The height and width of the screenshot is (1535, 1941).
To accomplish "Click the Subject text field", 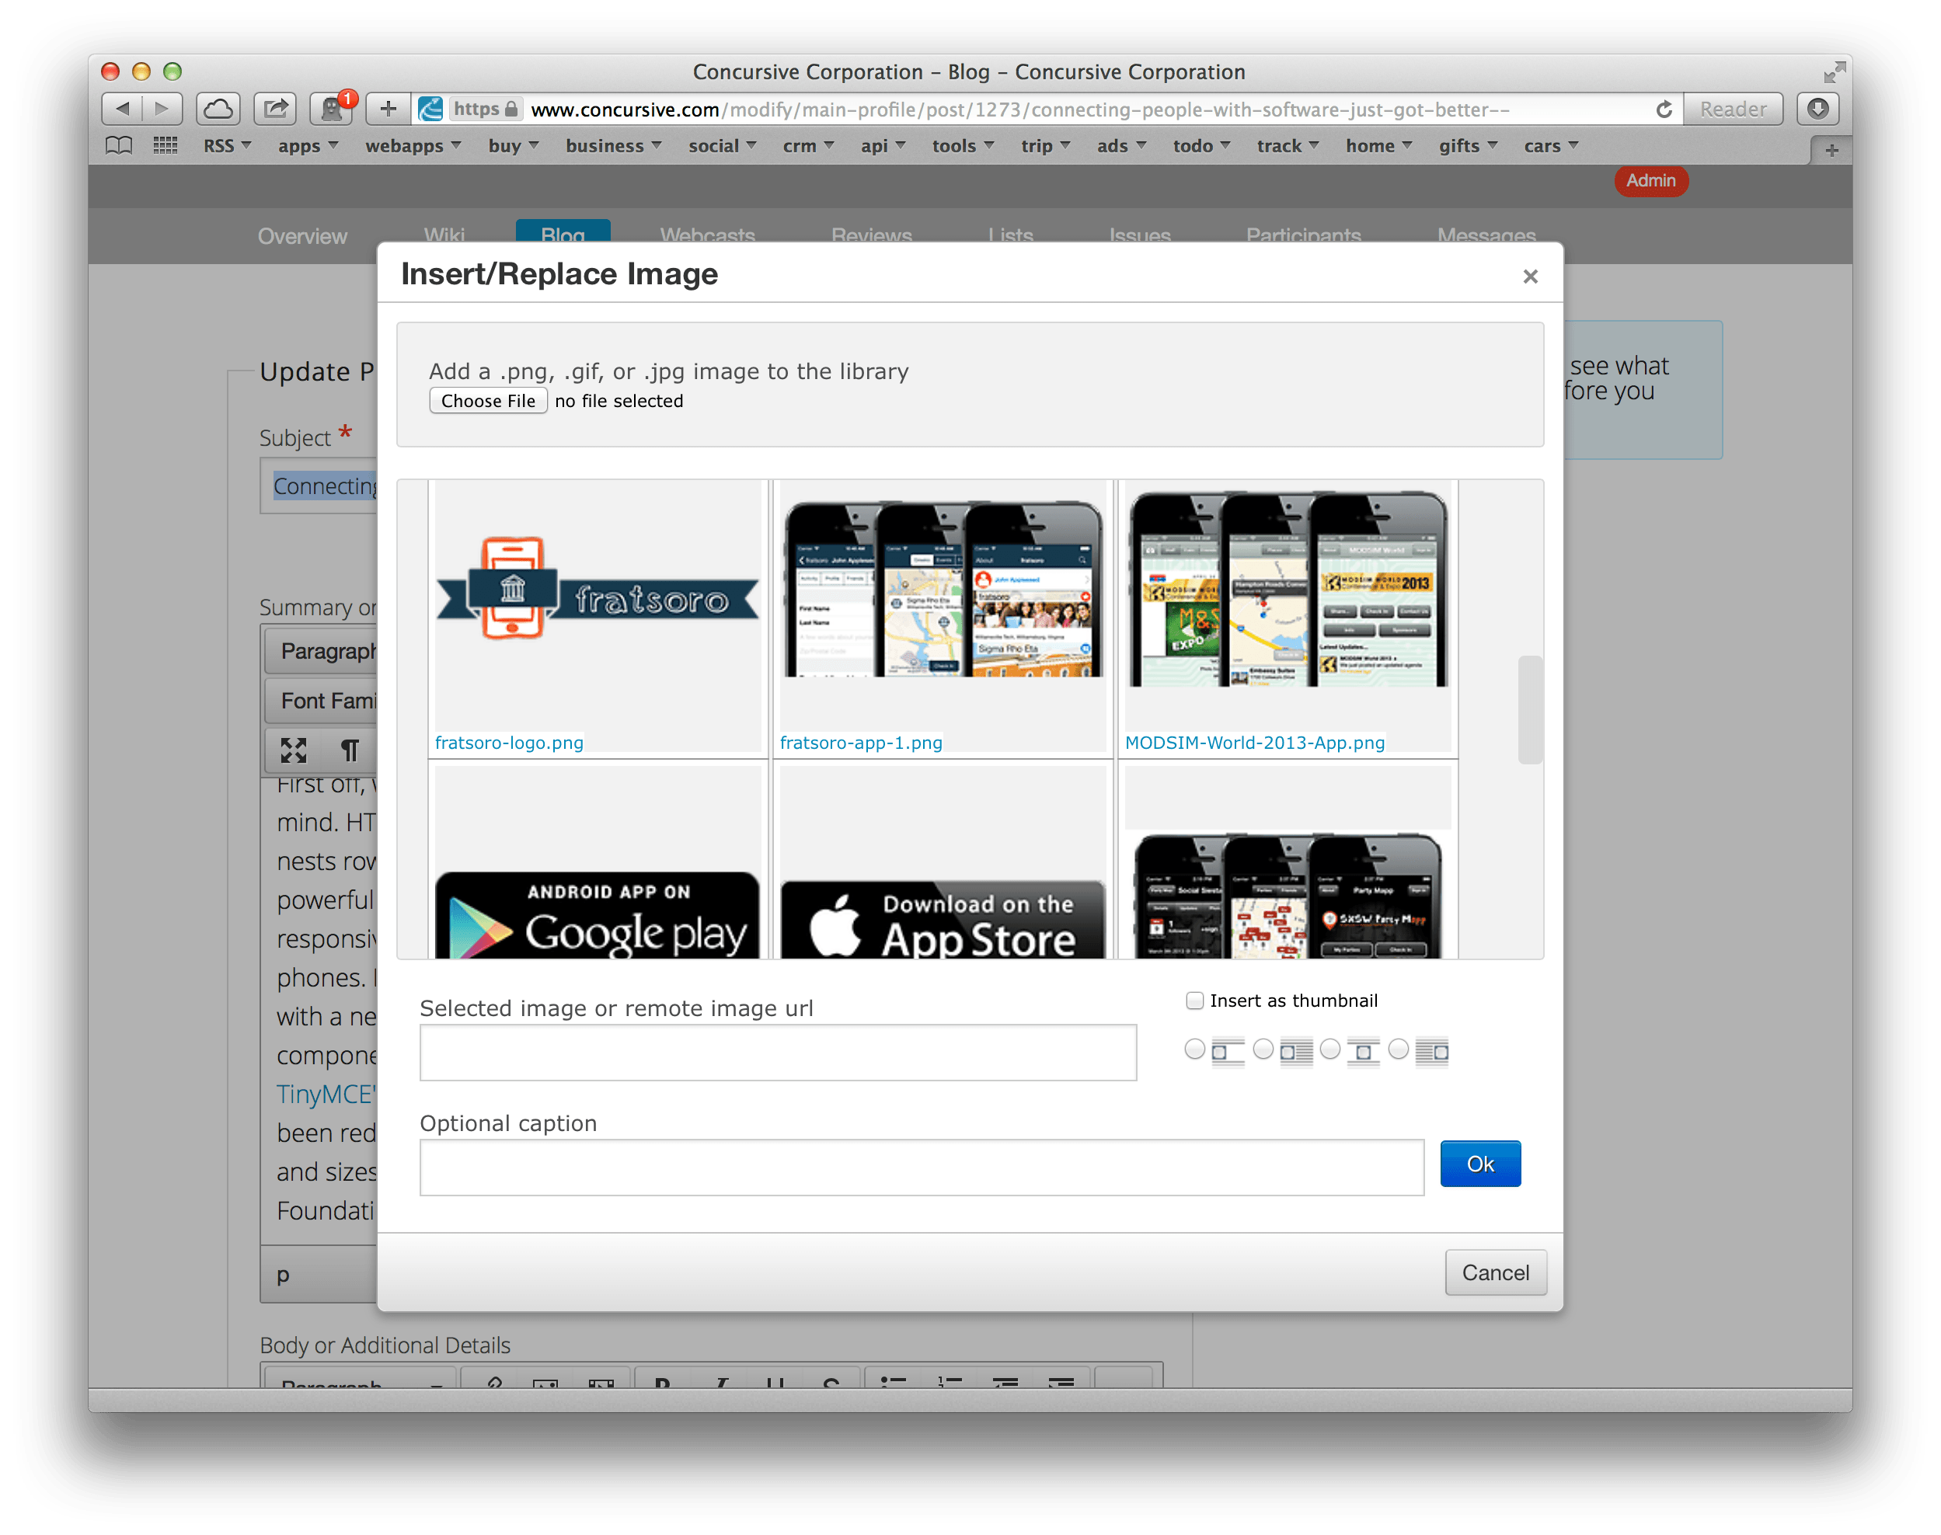I will click(x=319, y=486).
